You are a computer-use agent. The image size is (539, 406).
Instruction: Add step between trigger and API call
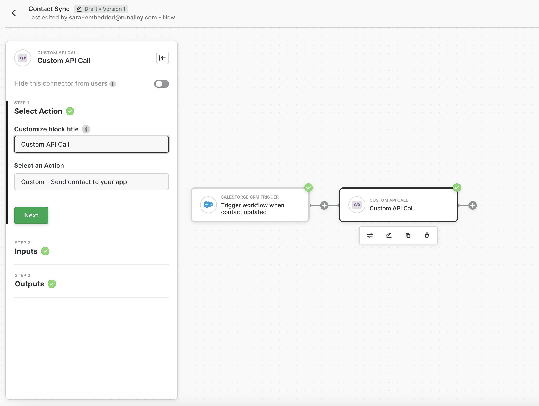(324, 205)
